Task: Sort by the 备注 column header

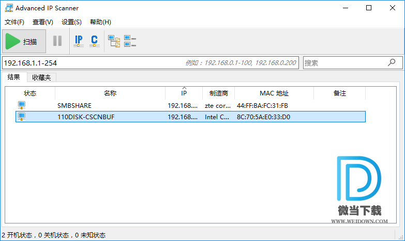Action: point(340,93)
